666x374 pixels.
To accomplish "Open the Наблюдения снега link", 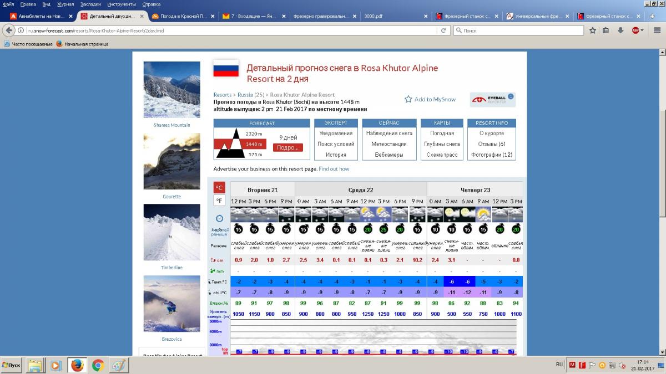I will [x=389, y=133].
